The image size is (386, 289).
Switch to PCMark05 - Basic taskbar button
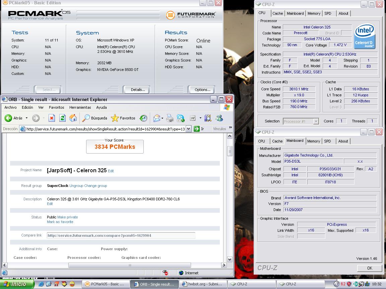pos(106,284)
